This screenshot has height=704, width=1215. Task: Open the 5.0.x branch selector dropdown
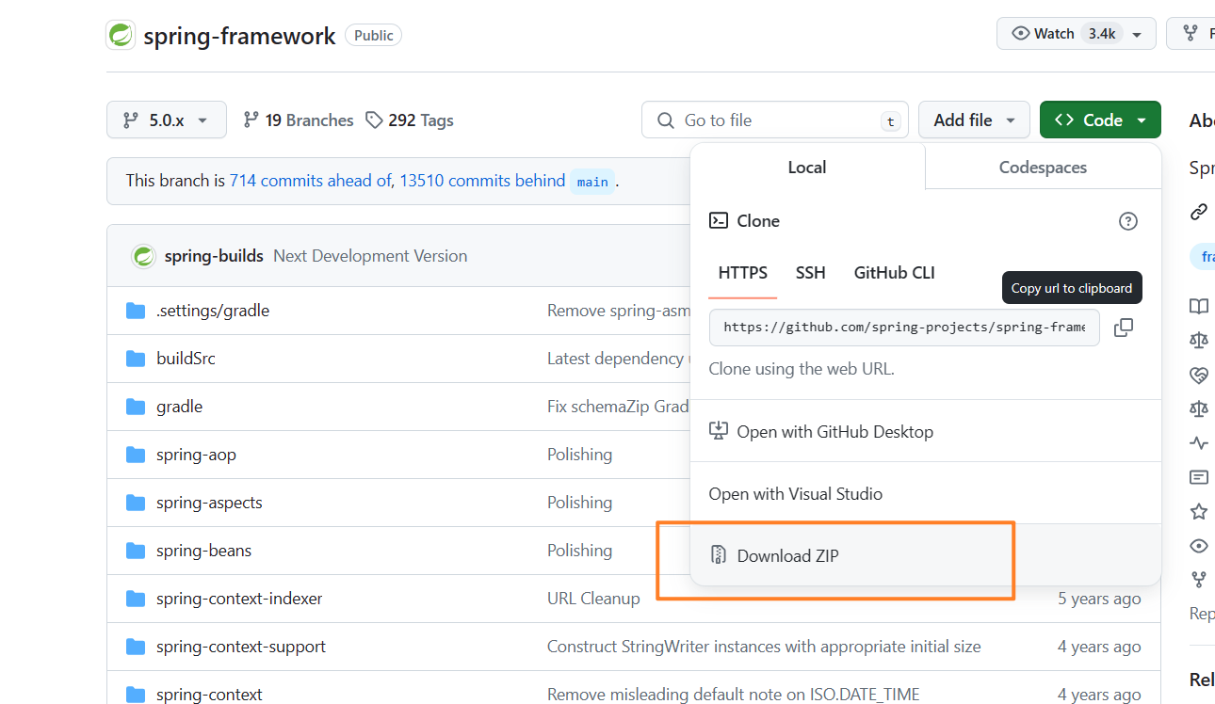point(167,120)
